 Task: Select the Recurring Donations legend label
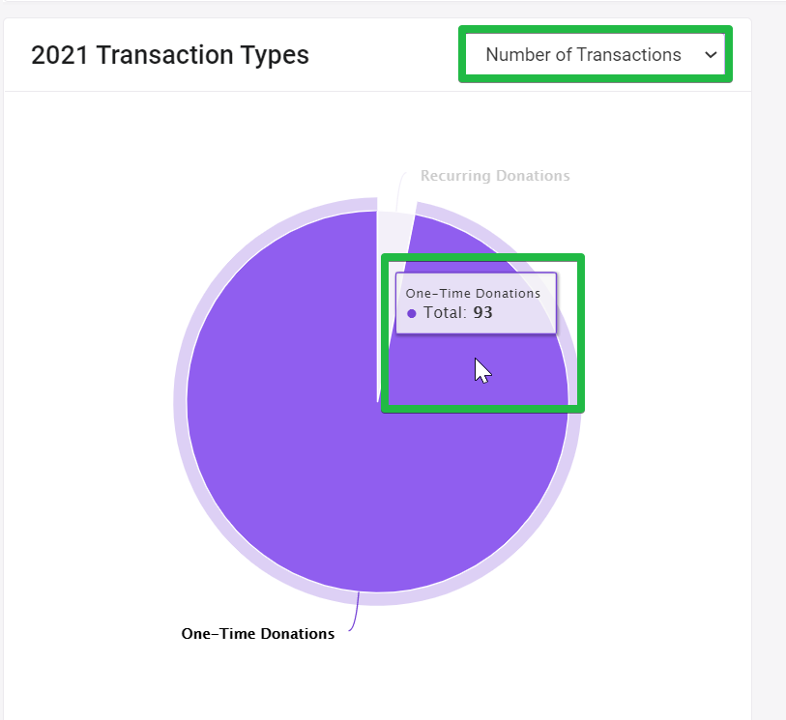pos(495,176)
